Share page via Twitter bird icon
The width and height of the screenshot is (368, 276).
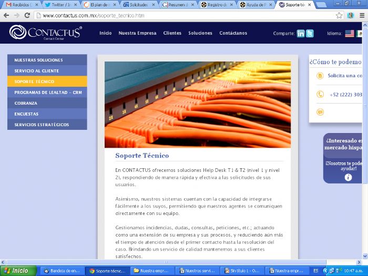point(310,34)
